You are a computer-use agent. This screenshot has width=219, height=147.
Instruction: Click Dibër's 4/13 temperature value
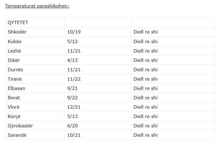(72, 60)
